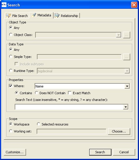This screenshot has height=160, width=139.
Task: Click the Simple Type text field
Action: (79, 57)
